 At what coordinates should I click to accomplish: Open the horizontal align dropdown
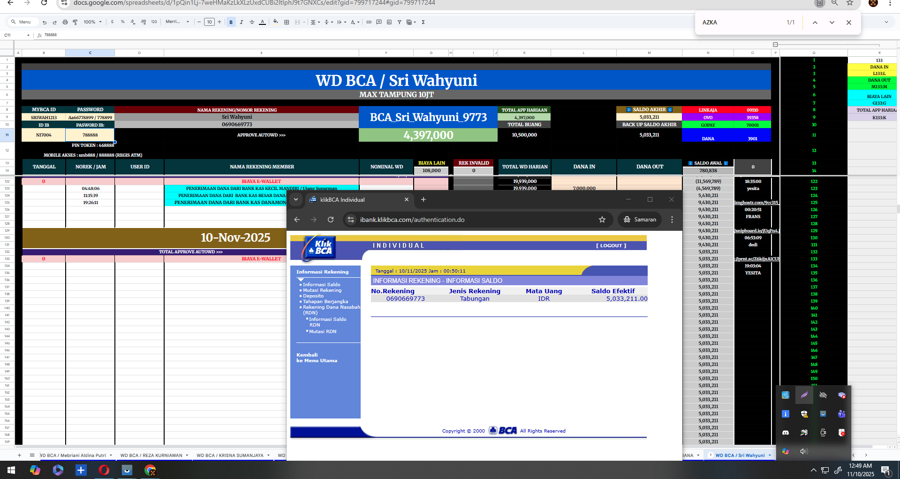tap(315, 22)
